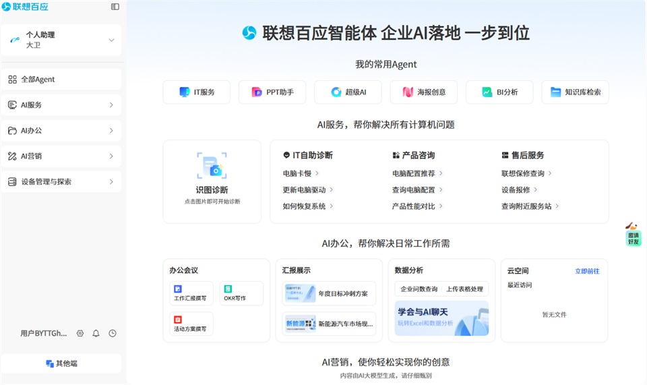The height and width of the screenshot is (385, 647).
Task: Select the 企业问数查询 tab
Action: coord(419,289)
